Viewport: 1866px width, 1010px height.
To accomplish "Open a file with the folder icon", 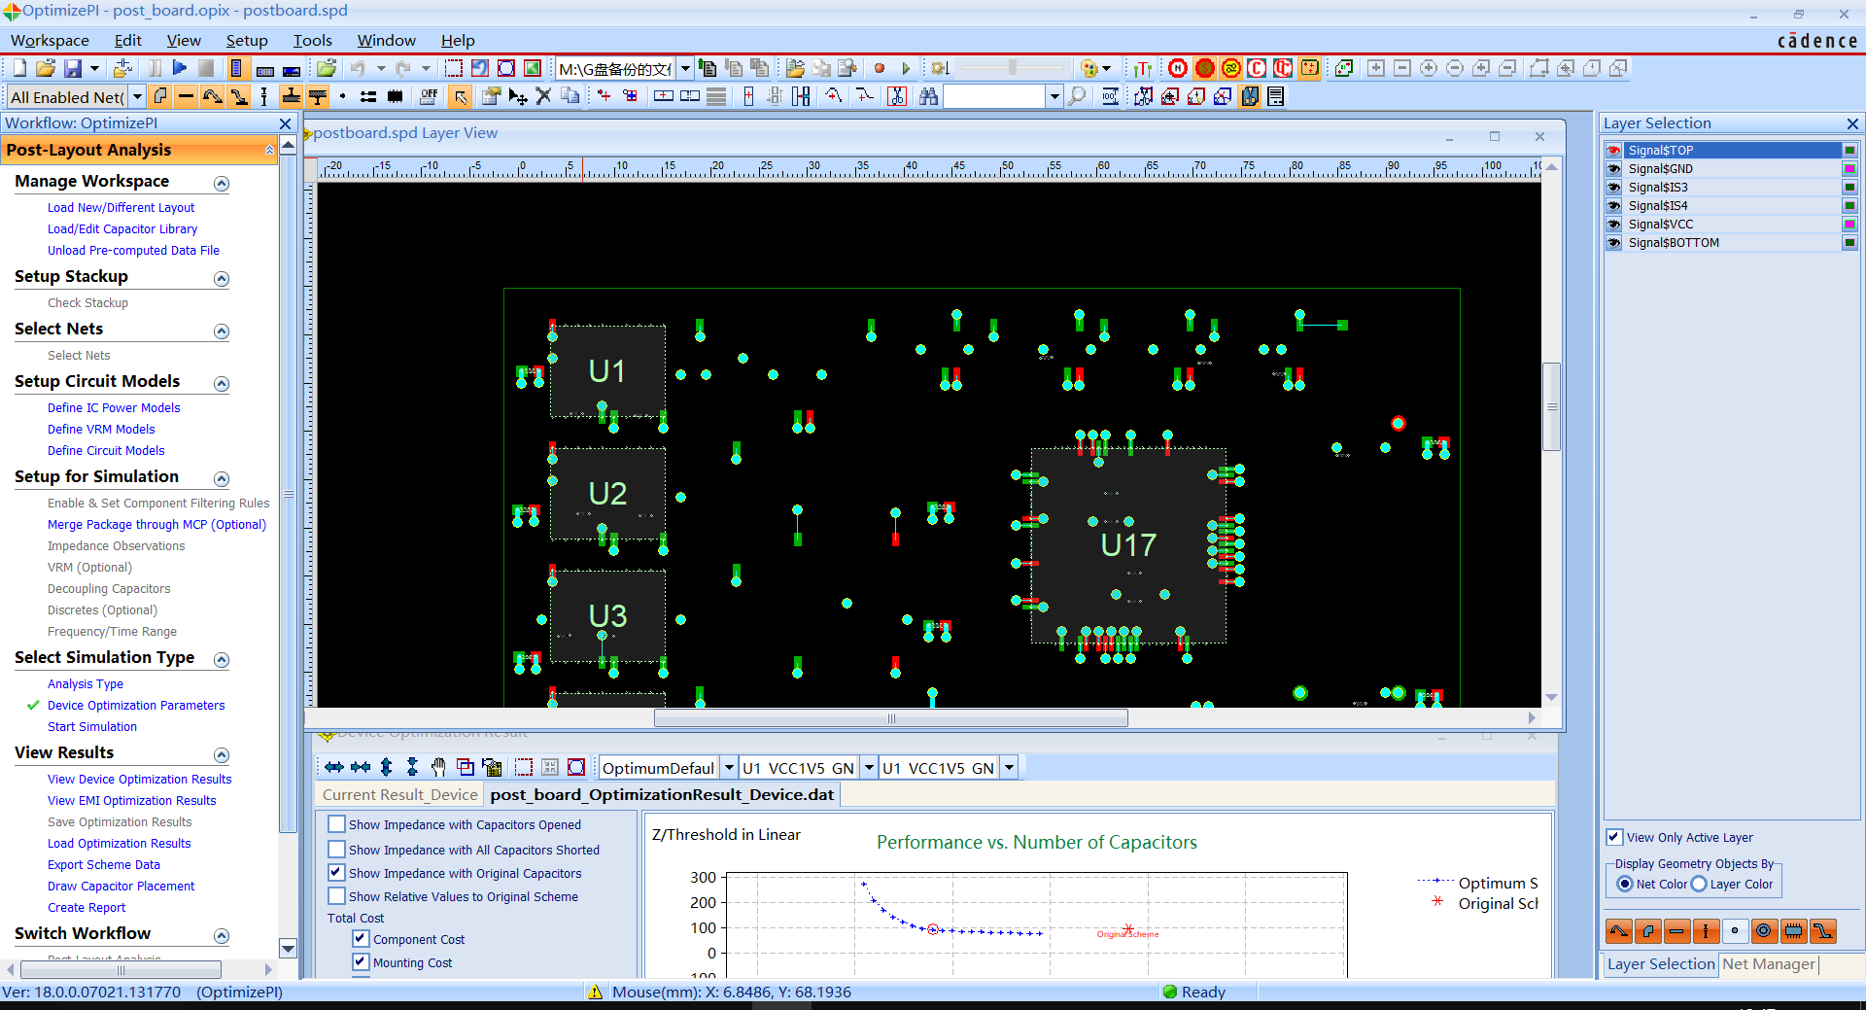I will click(46, 68).
